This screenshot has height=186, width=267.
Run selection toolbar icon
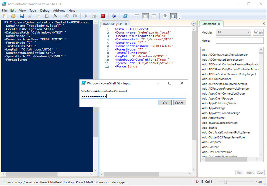coord(94,16)
